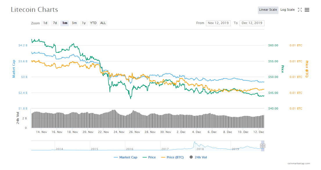This screenshot has width=321, height=170.
Task: Click 2018 peak in navigator timeline
Action: coord(195,142)
